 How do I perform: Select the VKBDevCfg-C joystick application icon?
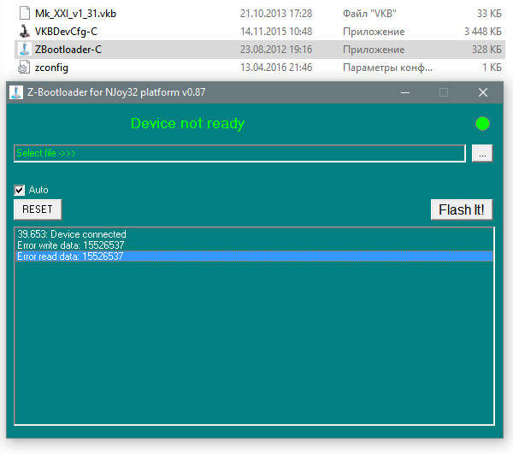24,32
